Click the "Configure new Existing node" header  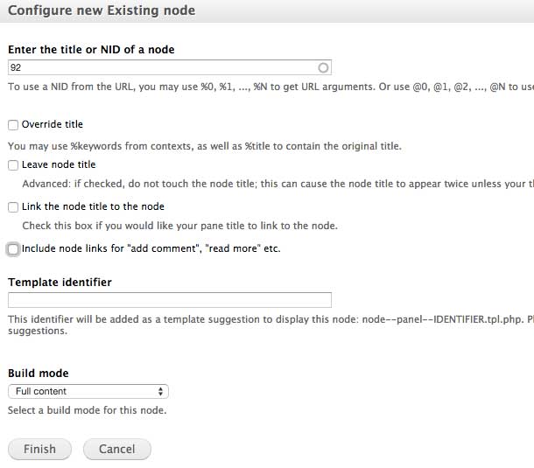tap(102, 11)
